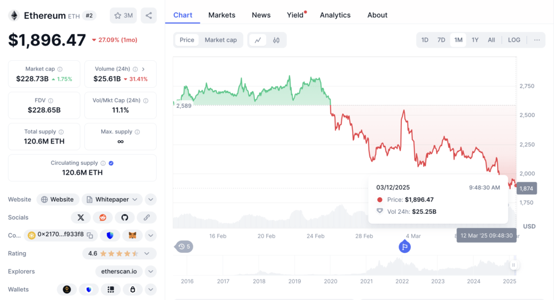Open the first orange-black wallet icon
This screenshot has width=554, height=300.
click(67, 289)
